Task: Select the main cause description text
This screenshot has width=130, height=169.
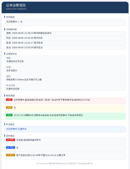Action: (x=52, y=100)
